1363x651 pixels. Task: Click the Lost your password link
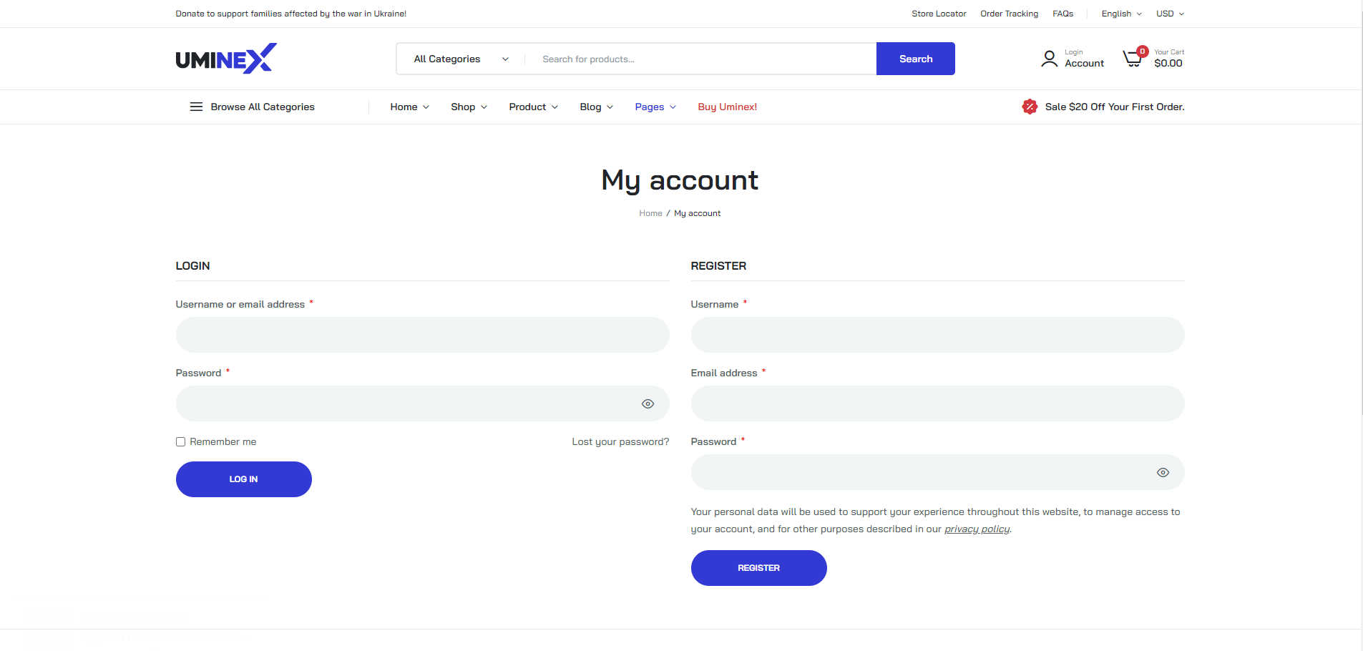click(620, 442)
